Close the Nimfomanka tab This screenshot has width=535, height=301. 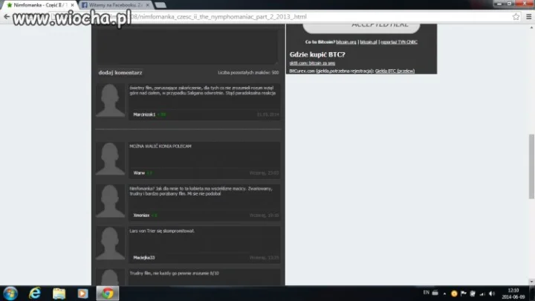(x=72, y=5)
